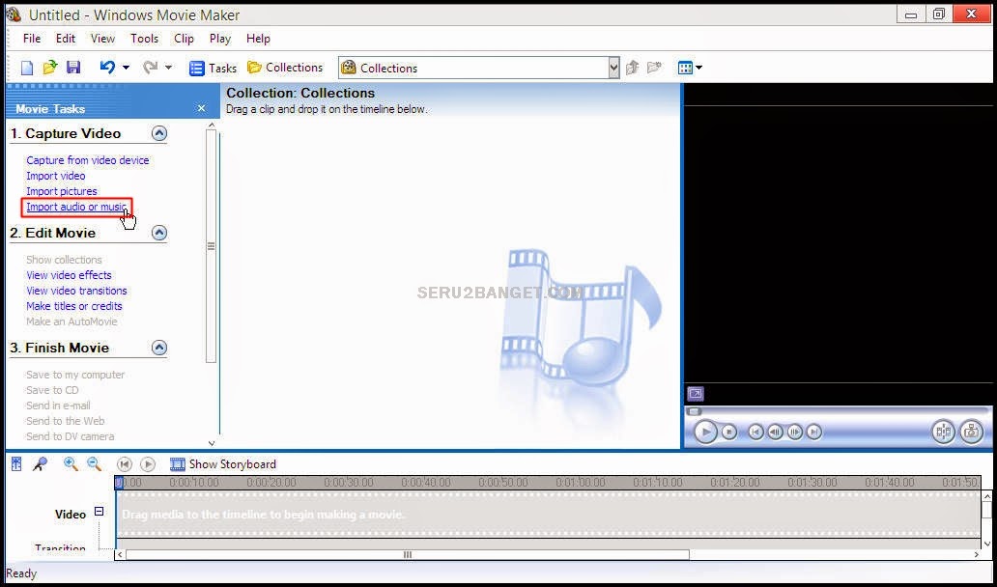Create a new collection folder
This screenshot has height=587, width=997.
[654, 68]
